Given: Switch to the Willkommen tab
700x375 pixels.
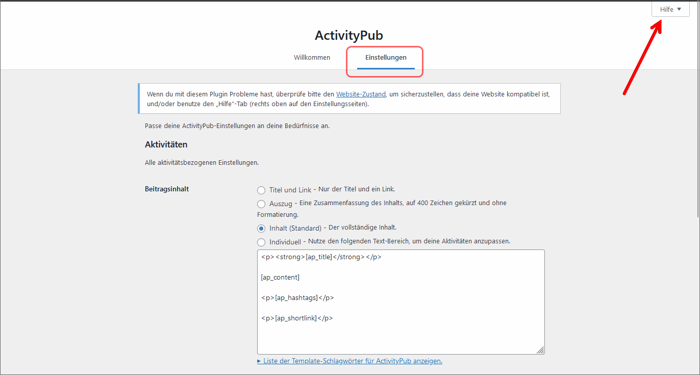Looking at the screenshot, I should coord(312,57).
